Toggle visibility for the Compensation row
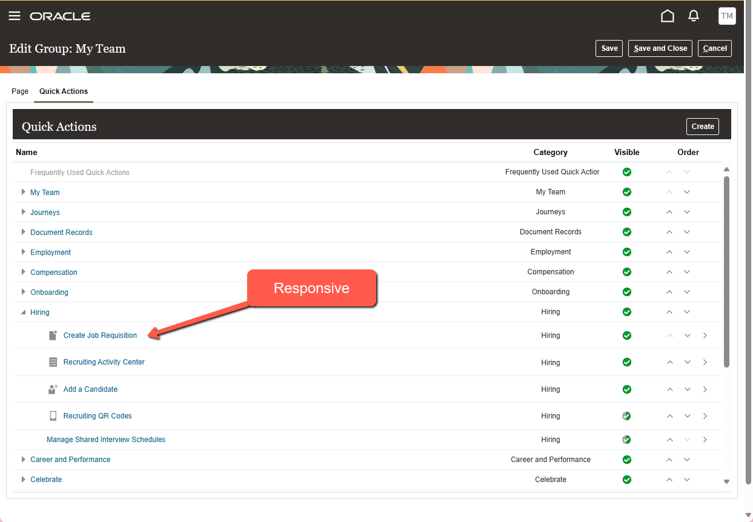Image resolution: width=753 pixels, height=522 pixels. 627,271
